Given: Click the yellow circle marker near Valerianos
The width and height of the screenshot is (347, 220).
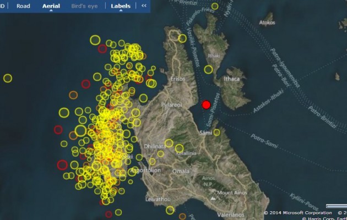Looking at the screenshot, I should (170, 210).
